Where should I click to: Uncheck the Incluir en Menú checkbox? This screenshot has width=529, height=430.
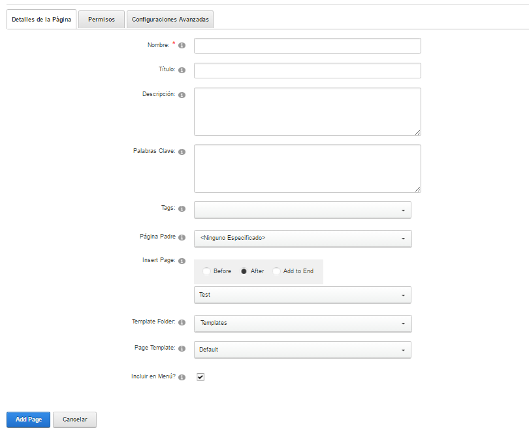pos(200,377)
